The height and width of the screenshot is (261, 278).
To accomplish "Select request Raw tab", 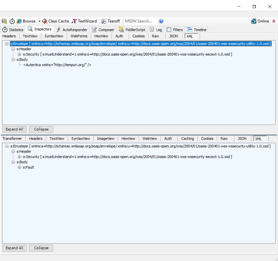I will pyautogui.click(x=155, y=36).
